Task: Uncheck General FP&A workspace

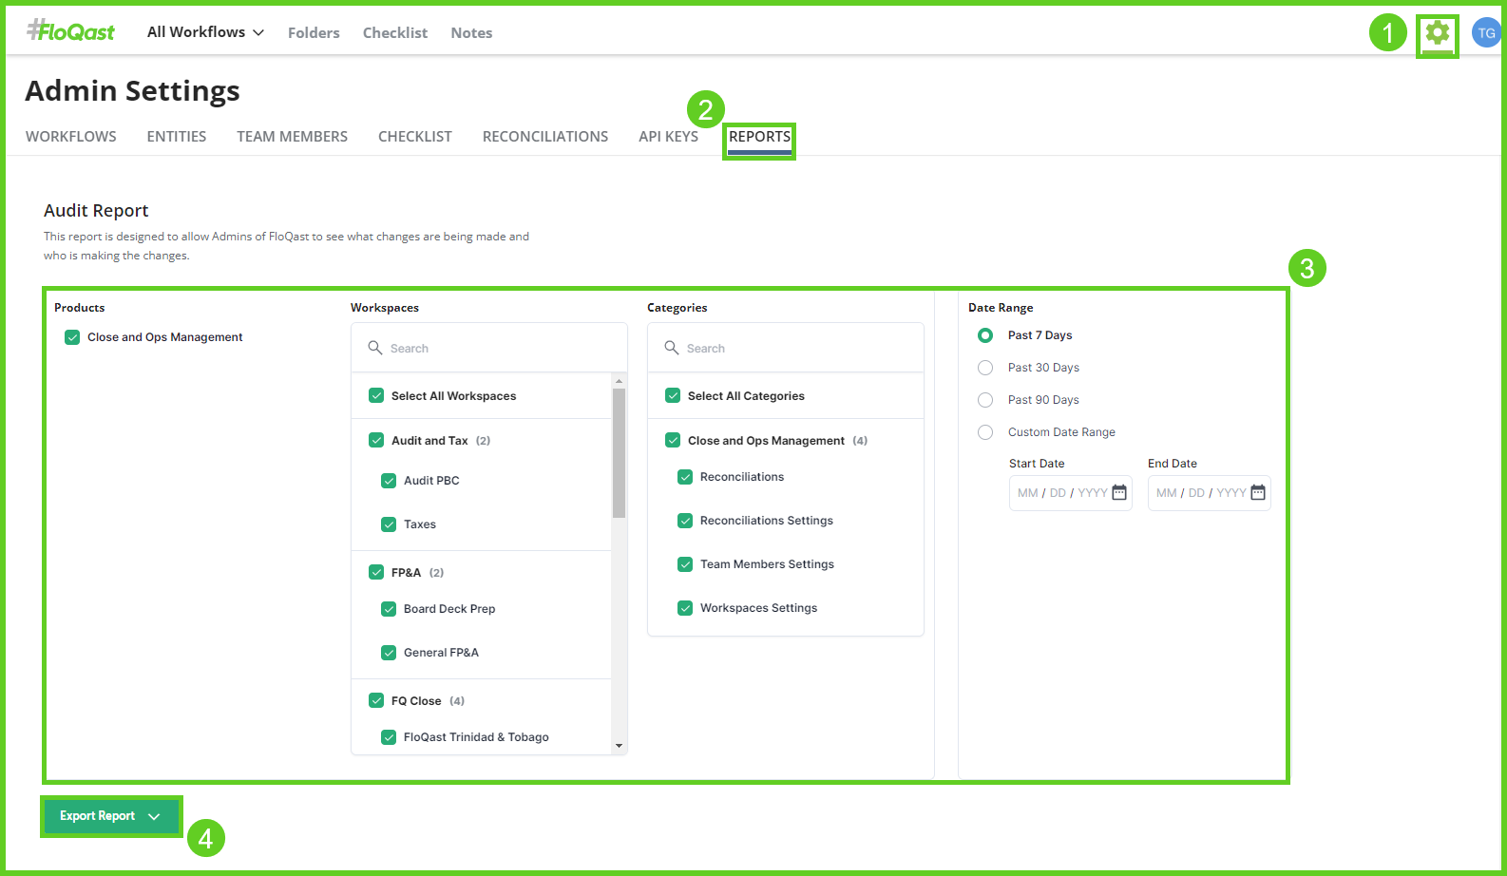Action: 389,653
